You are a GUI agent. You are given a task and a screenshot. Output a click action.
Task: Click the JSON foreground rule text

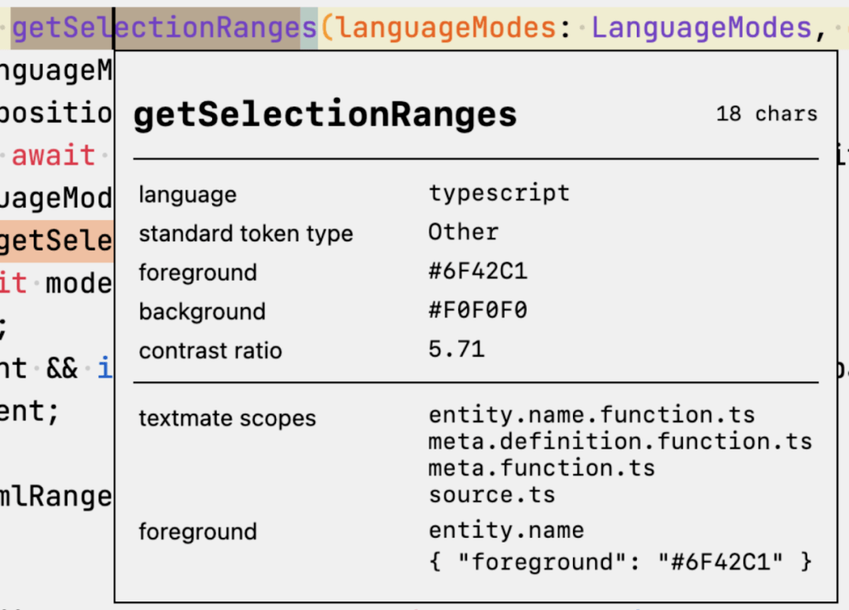pyautogui.click(x=620, y=562)
